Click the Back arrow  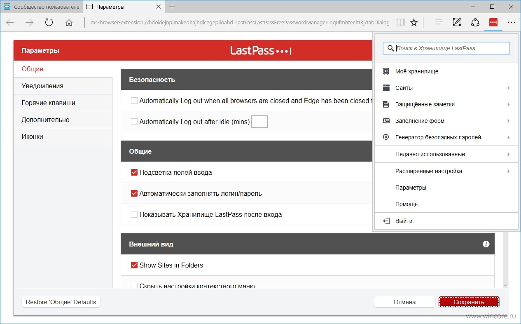point(10,23)
